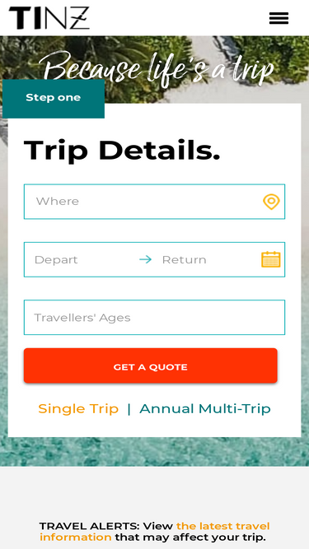Viewport: 309px width, 549px height.
Task: Switch to Annual Multi-Trip option
Action: point(205,408)
